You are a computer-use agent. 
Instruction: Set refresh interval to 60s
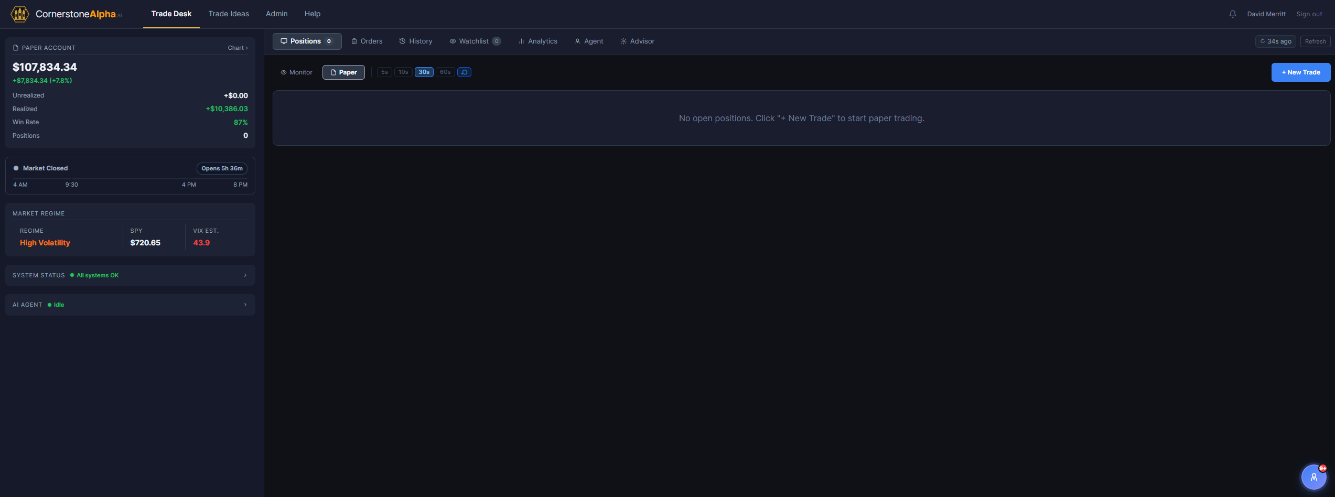pos(445,72)
